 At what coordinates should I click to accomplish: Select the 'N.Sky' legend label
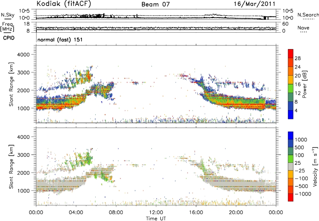point(8,15)
